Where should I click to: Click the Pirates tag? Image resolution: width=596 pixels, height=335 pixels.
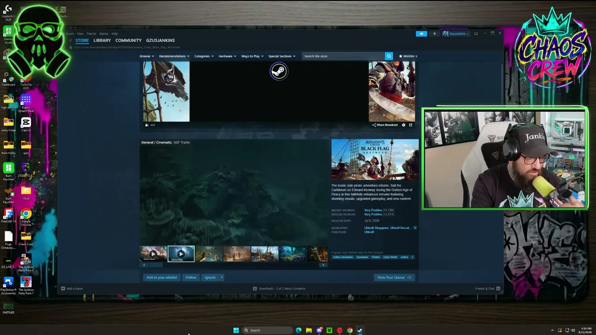(375, 257)
